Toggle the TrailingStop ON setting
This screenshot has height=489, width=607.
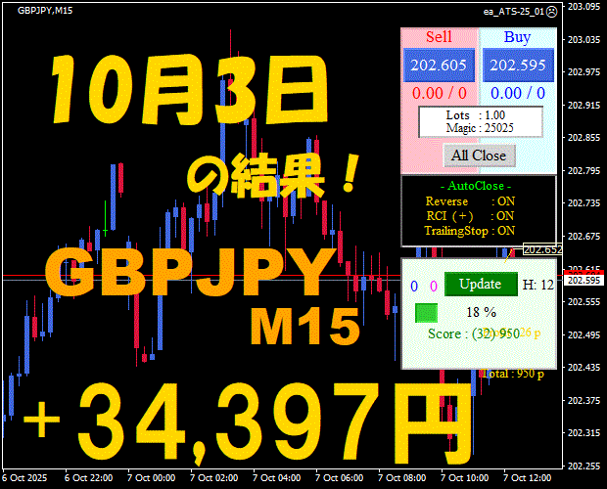[x=470, y=231]
